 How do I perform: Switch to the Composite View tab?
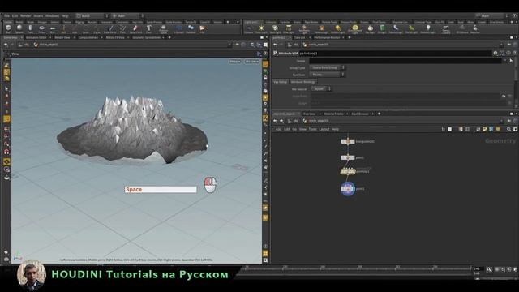point(88,37)
